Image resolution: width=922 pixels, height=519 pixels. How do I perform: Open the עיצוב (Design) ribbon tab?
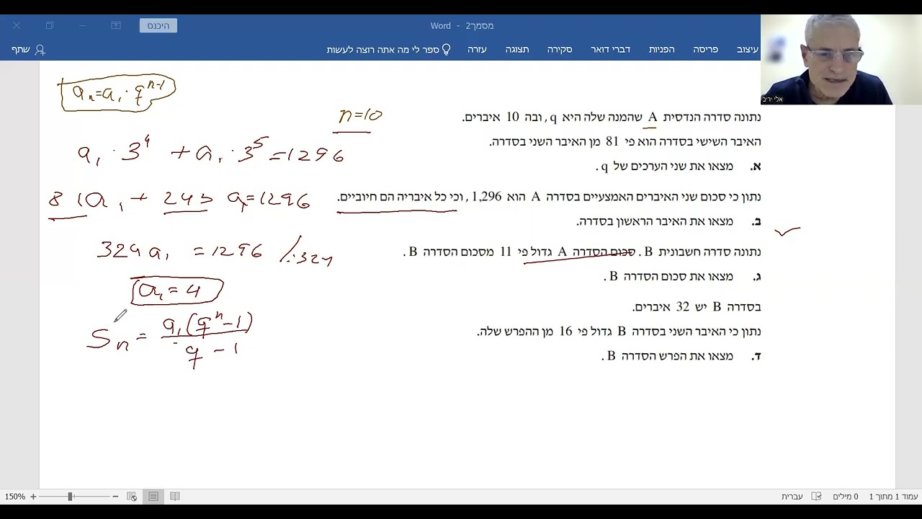click(x=747, y=49)
